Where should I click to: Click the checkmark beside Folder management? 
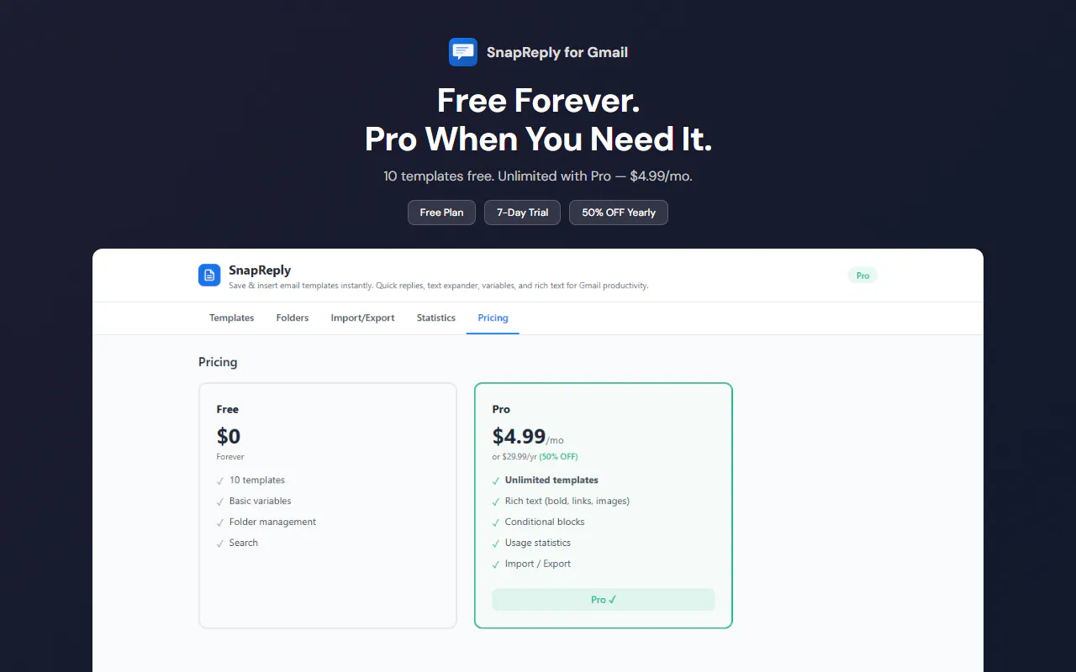pyautogui.click(x=220, y=522)
